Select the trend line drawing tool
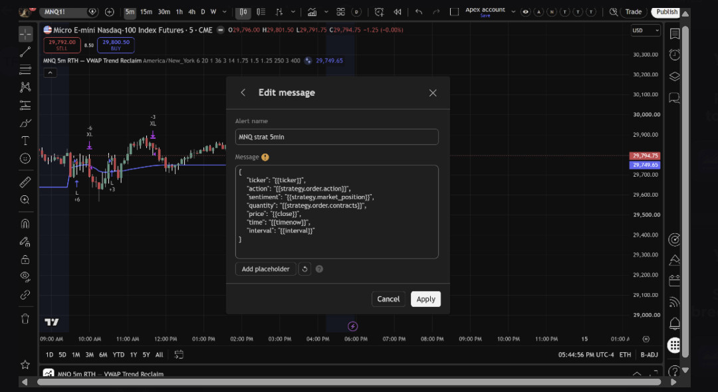This screenshot has height=392, width=718. click(25, 52)
